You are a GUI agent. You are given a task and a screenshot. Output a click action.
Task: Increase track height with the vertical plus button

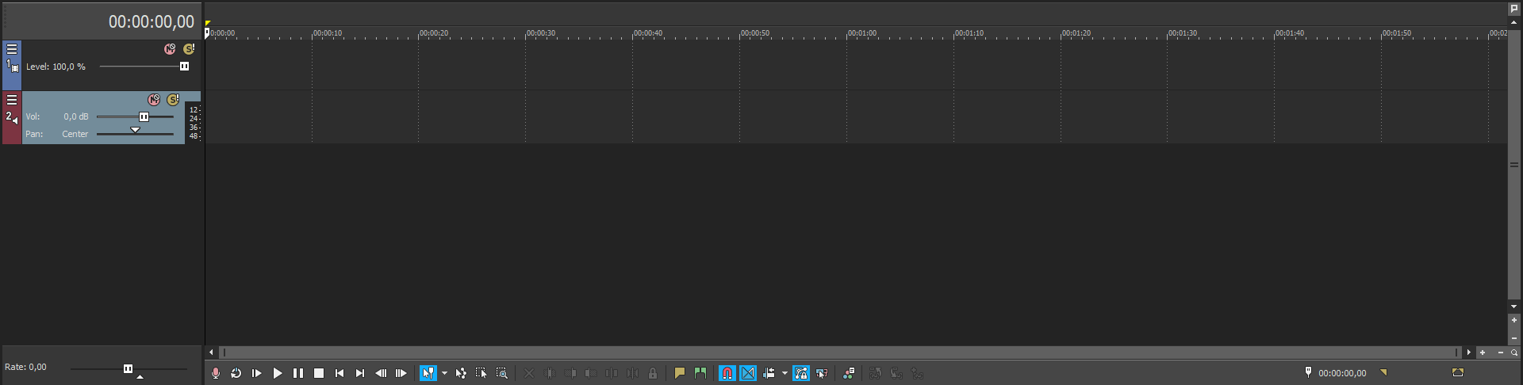tap(1514, 320)
